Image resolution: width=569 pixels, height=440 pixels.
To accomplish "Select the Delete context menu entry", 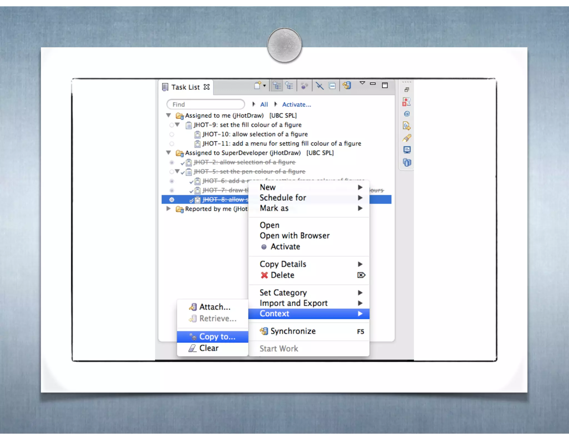I will pyautogui.click(x=282, y=275).
